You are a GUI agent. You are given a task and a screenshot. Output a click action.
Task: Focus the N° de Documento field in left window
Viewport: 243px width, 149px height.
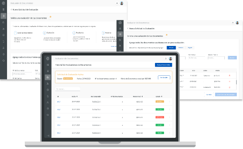(x=22, y=74)
